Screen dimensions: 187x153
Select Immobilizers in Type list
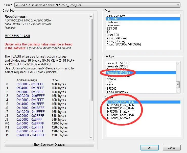coord(113,25)
